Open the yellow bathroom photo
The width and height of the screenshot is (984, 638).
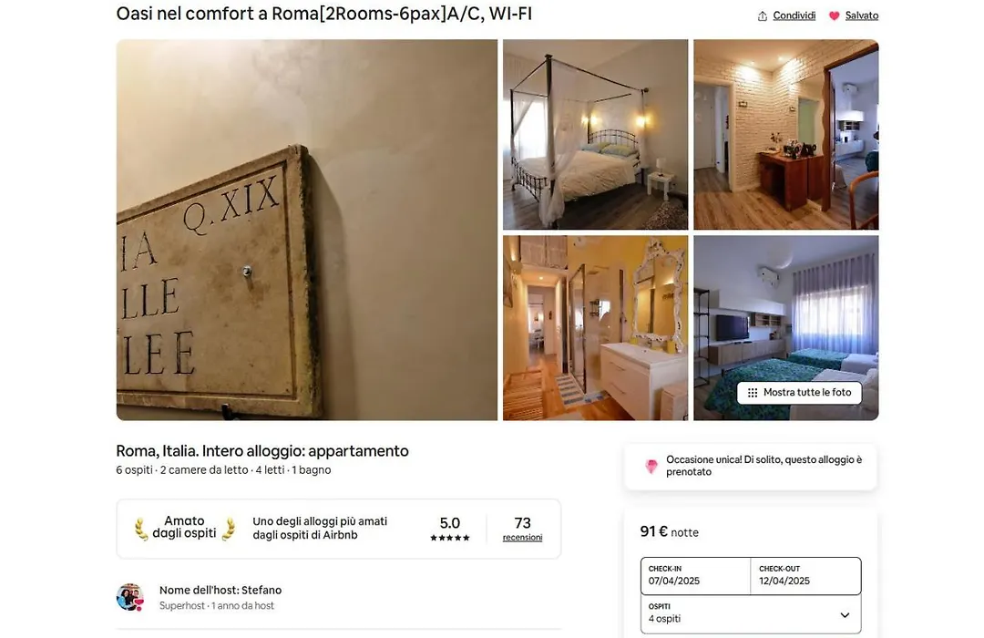click(595, 328)
